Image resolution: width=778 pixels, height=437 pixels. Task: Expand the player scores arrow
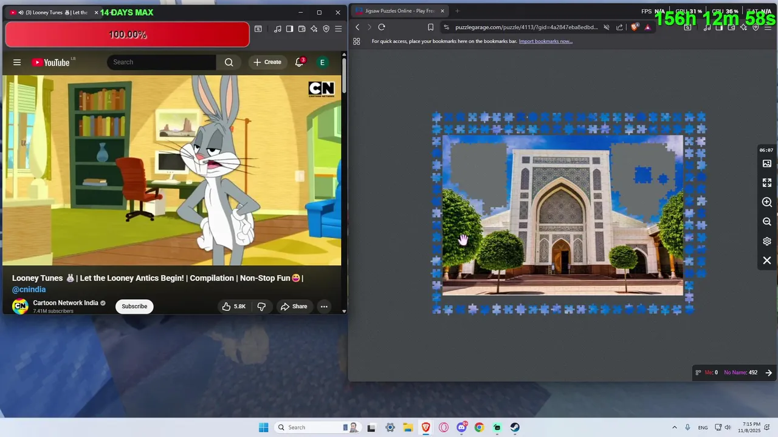coord(769,373)
